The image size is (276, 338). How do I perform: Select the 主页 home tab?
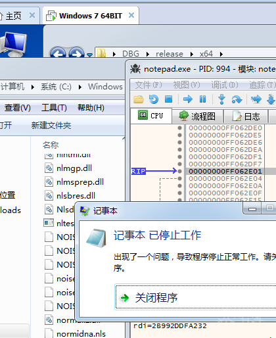pyautogui.click(x=13, y=16)
